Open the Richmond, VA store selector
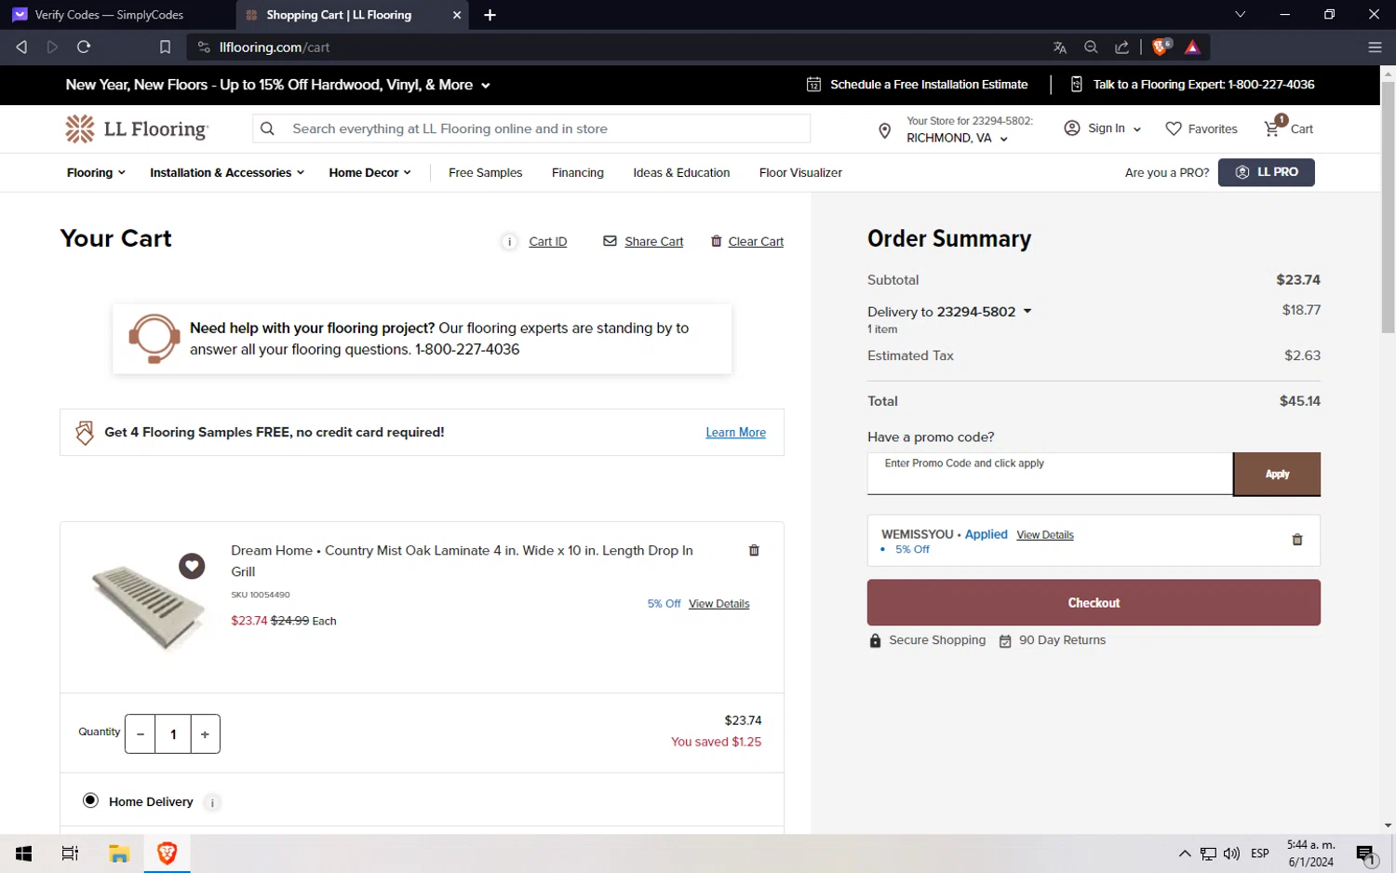Image resolution: width=1396 pixels, height=873 pixels. point(957,139)
